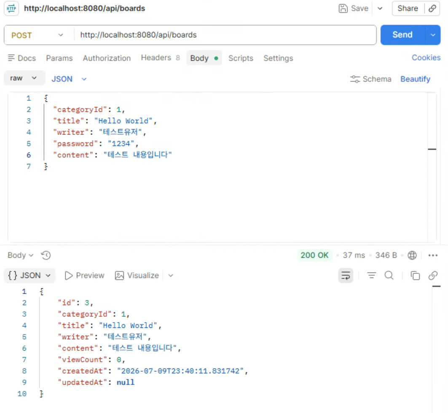Click the 200 OK status badge
448x413 pixels.
point(314,255)
